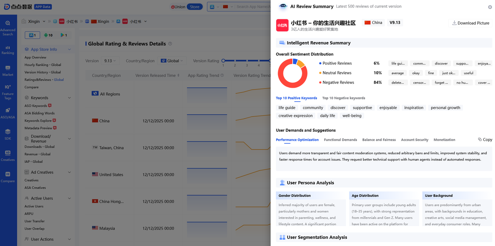Open Creatives in left sidebar

coord(8,155)
